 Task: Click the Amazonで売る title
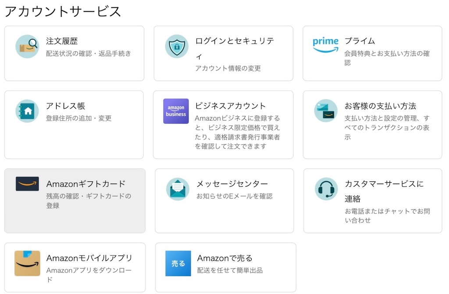pyautogui.click(x=225, y=258)
